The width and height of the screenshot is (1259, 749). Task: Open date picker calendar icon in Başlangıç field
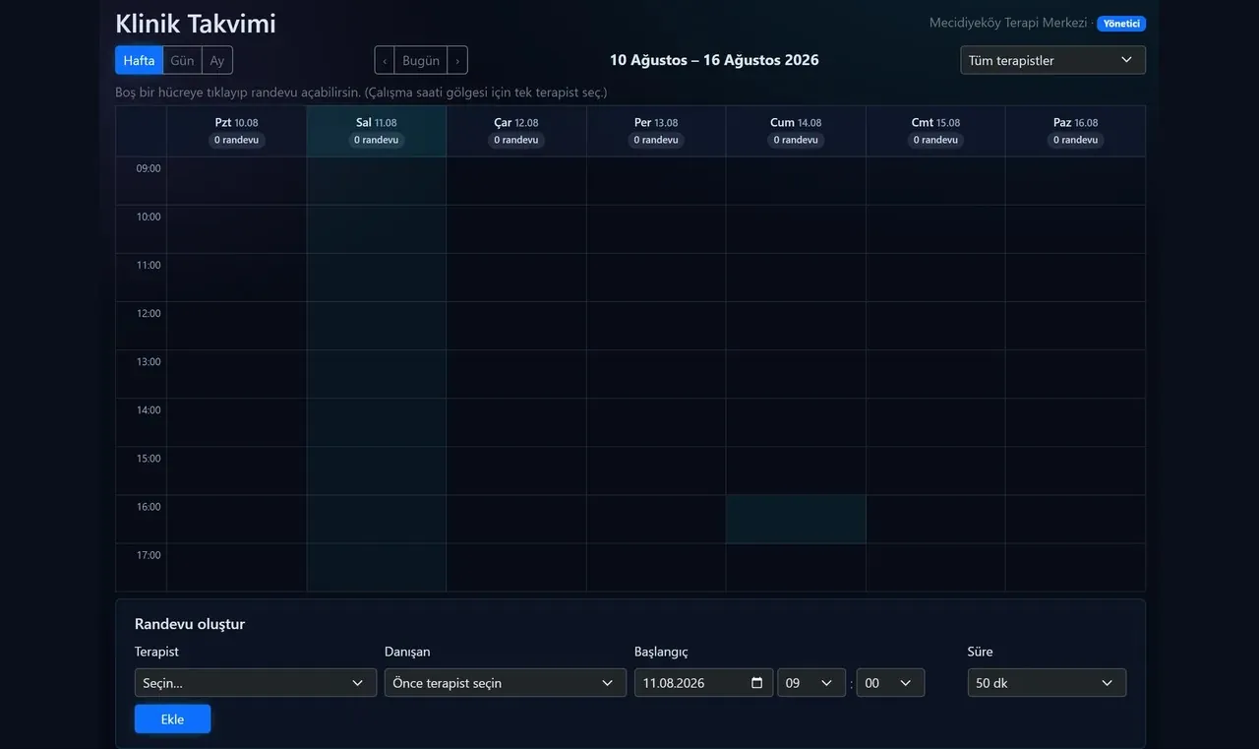pyautogui.click(x=756, y=683)
